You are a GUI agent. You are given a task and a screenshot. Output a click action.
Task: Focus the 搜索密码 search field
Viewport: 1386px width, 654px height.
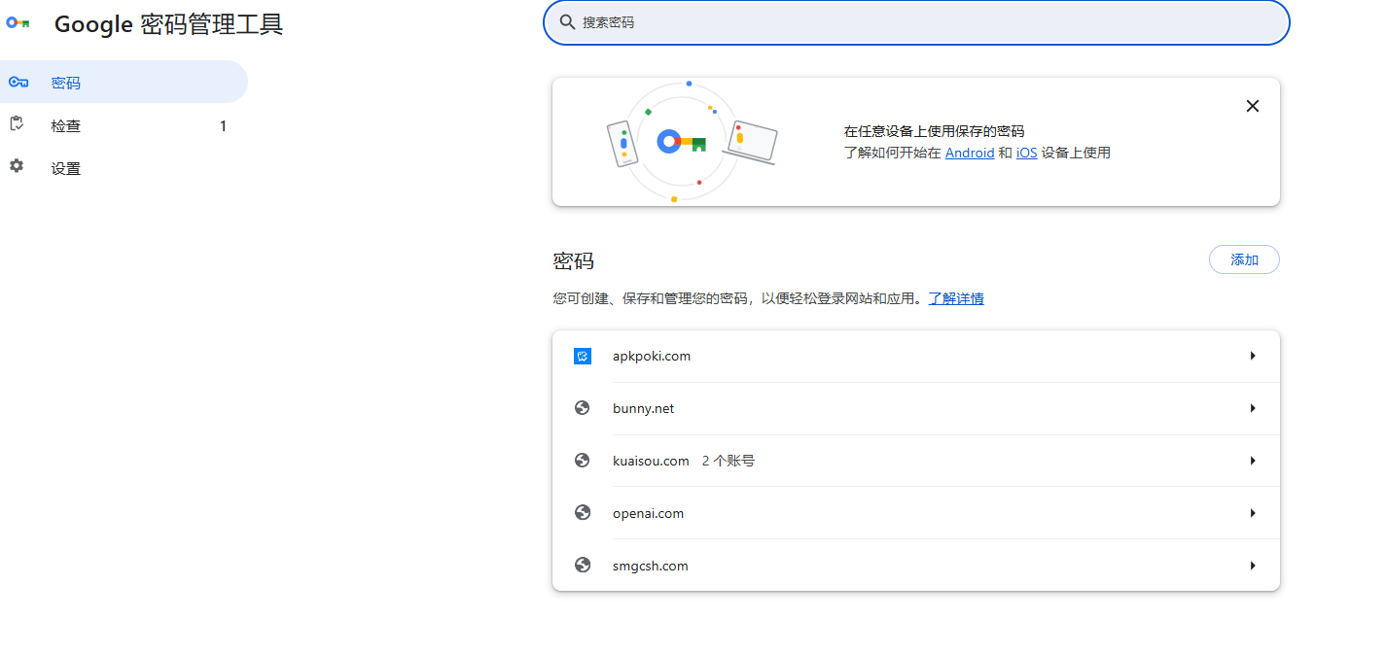click(916, 22)
